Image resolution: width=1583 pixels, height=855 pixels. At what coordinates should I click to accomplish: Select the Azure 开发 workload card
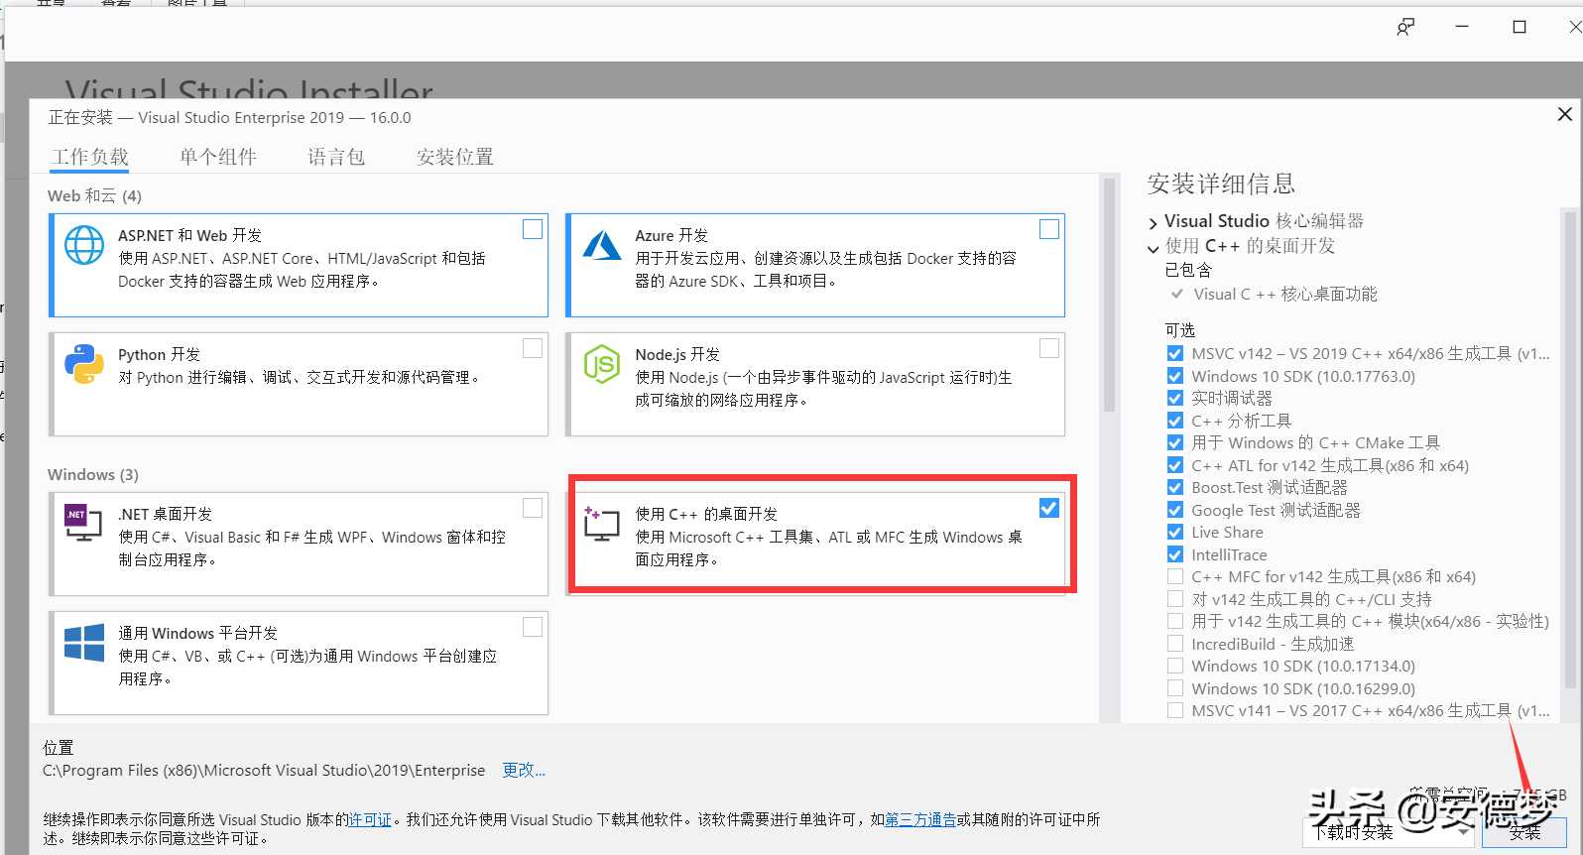[815, 265]
